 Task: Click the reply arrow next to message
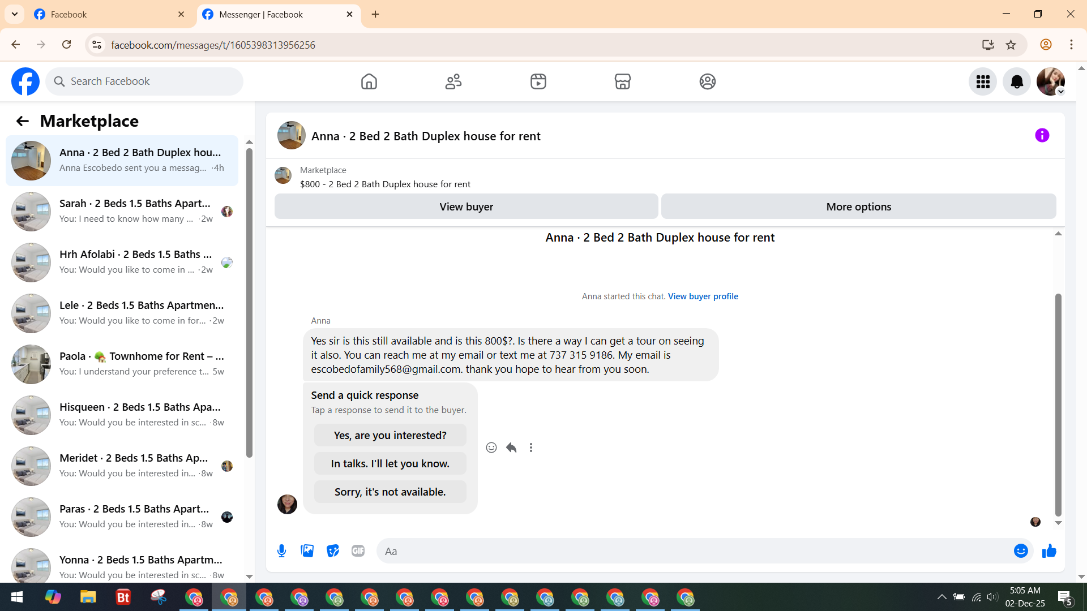(x=511, y=448)
